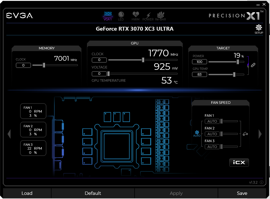
Task: Click the GPU clock offset input field
Action: point(99,60)
